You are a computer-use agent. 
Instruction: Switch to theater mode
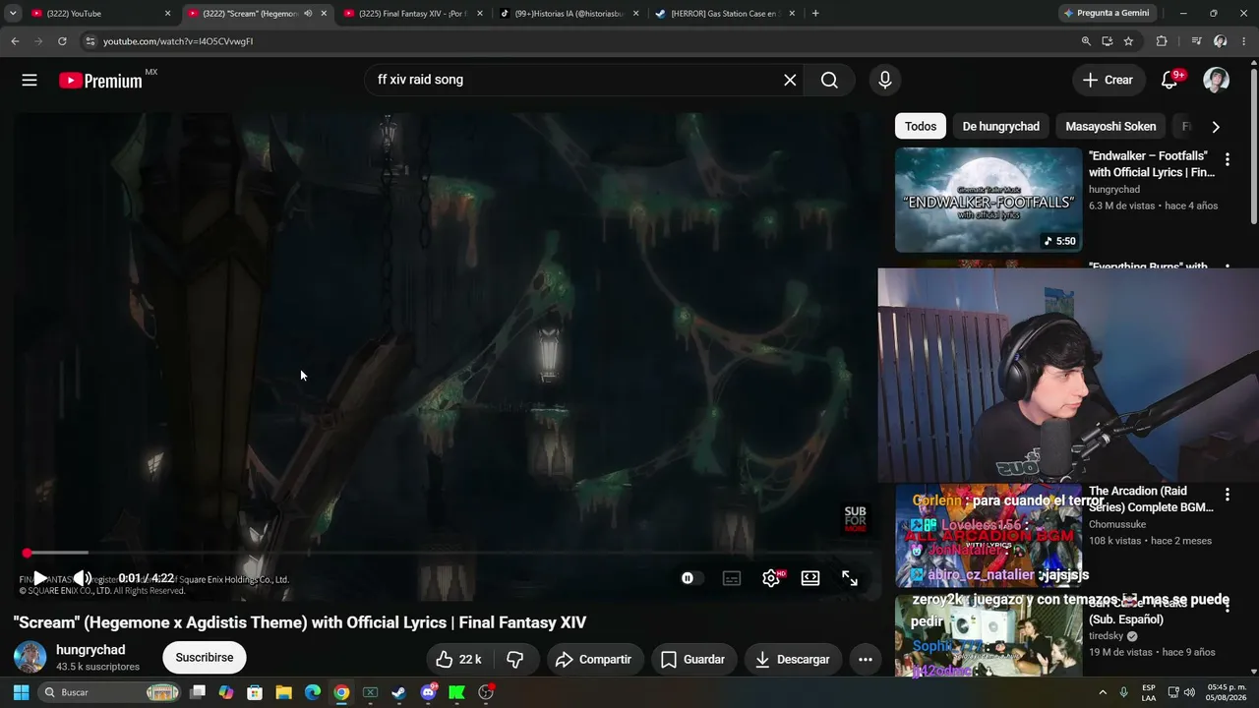pyautogui.click(x=810, y=578)
